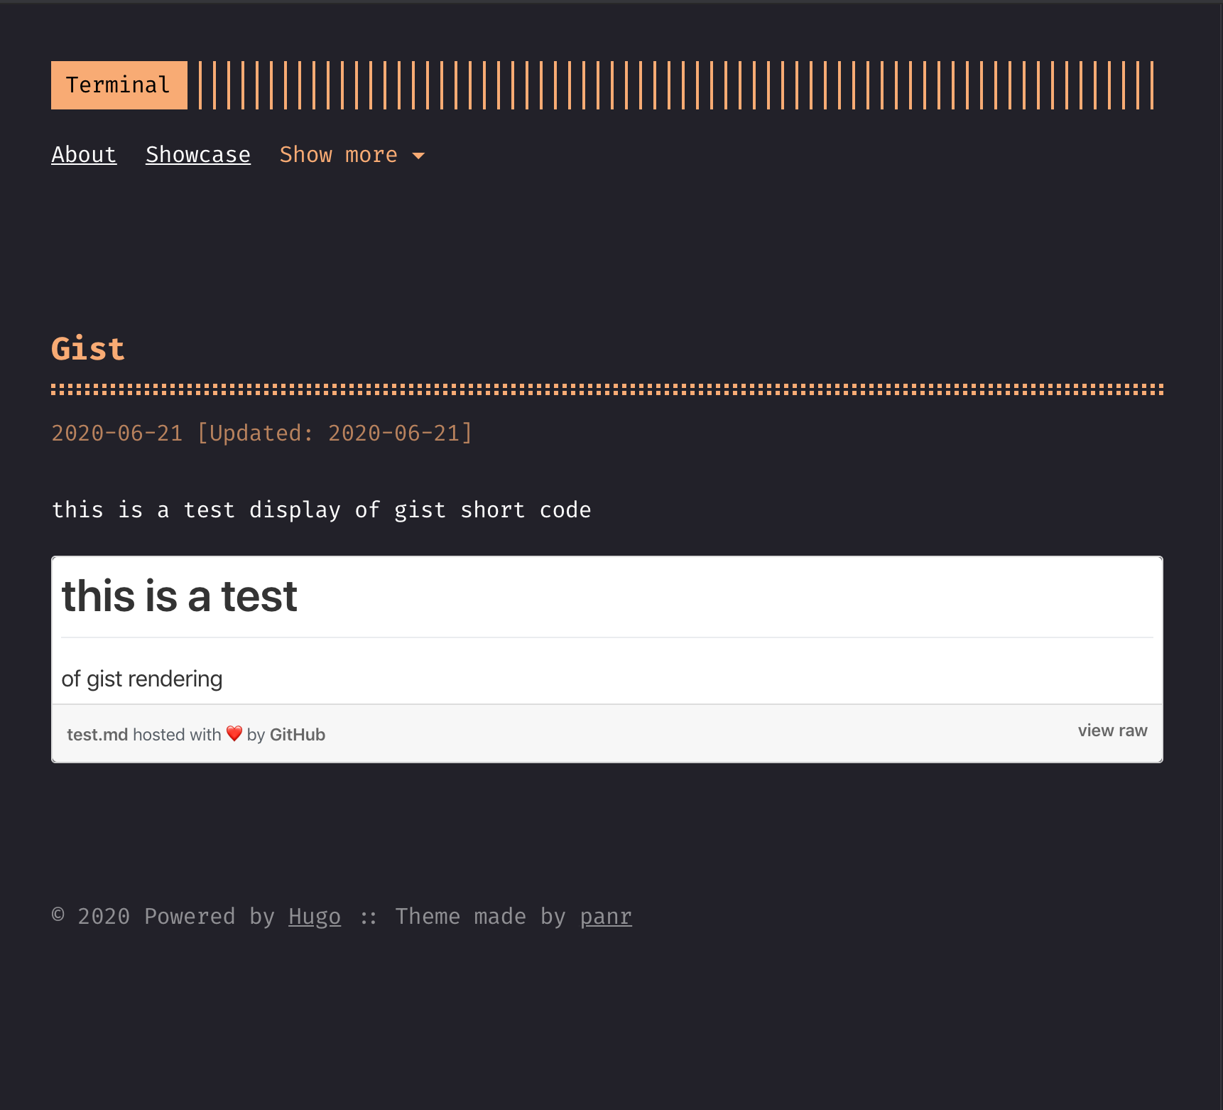Click the Terminal site logo block
The height and width of the screenshot is (1110, 1223).
(118, 85)
